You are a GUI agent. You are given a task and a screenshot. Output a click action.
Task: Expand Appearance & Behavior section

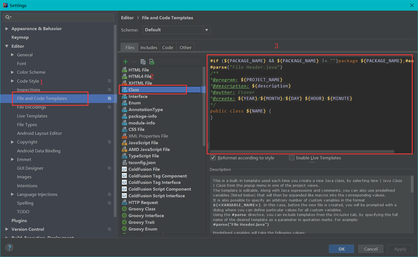click(x=7, y=29)
